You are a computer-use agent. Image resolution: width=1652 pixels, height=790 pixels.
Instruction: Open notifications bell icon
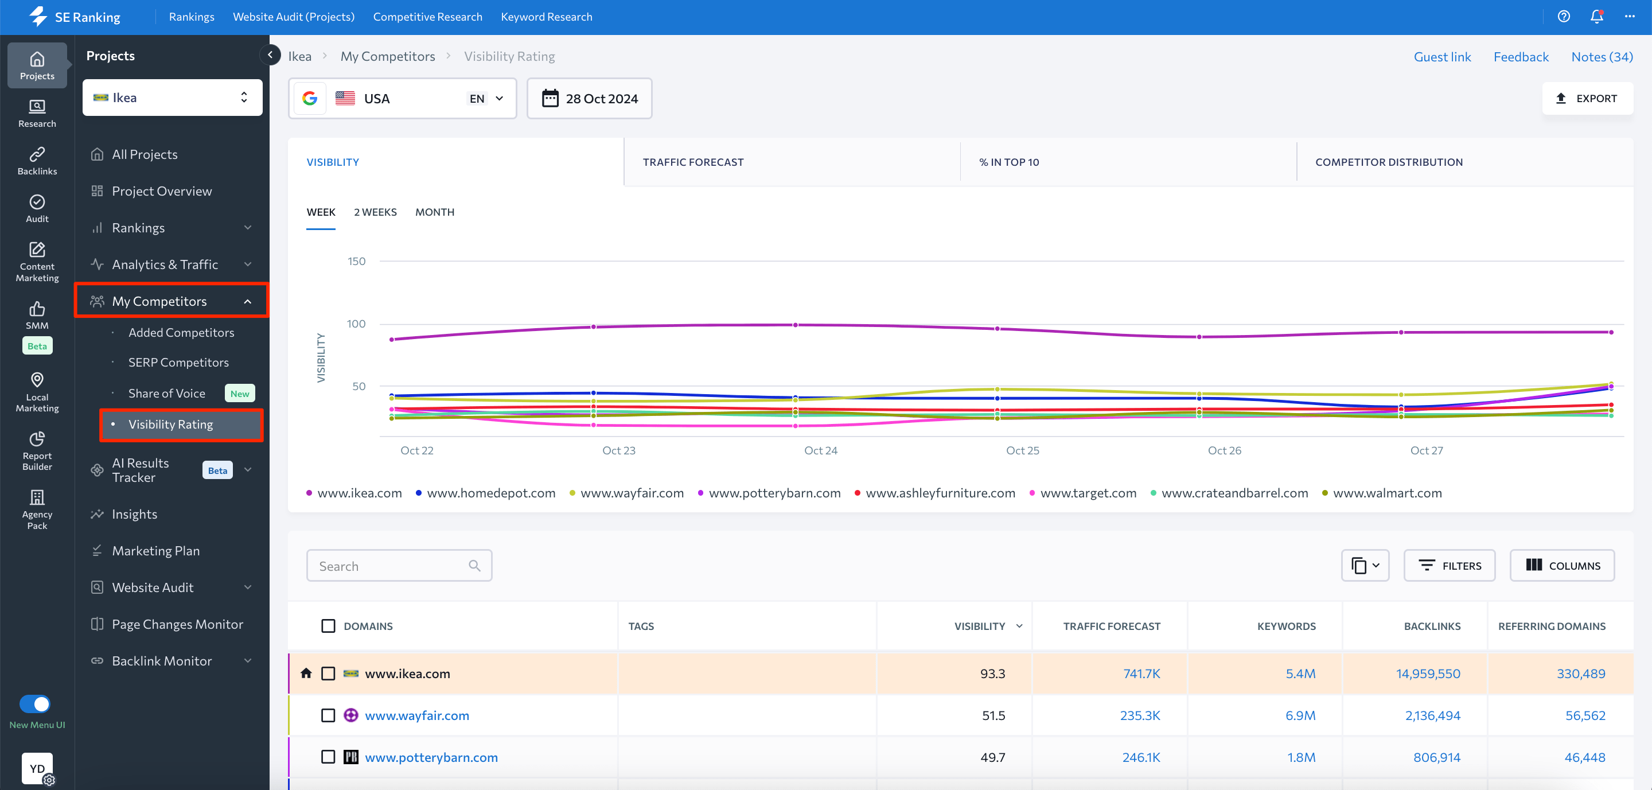1597,17
